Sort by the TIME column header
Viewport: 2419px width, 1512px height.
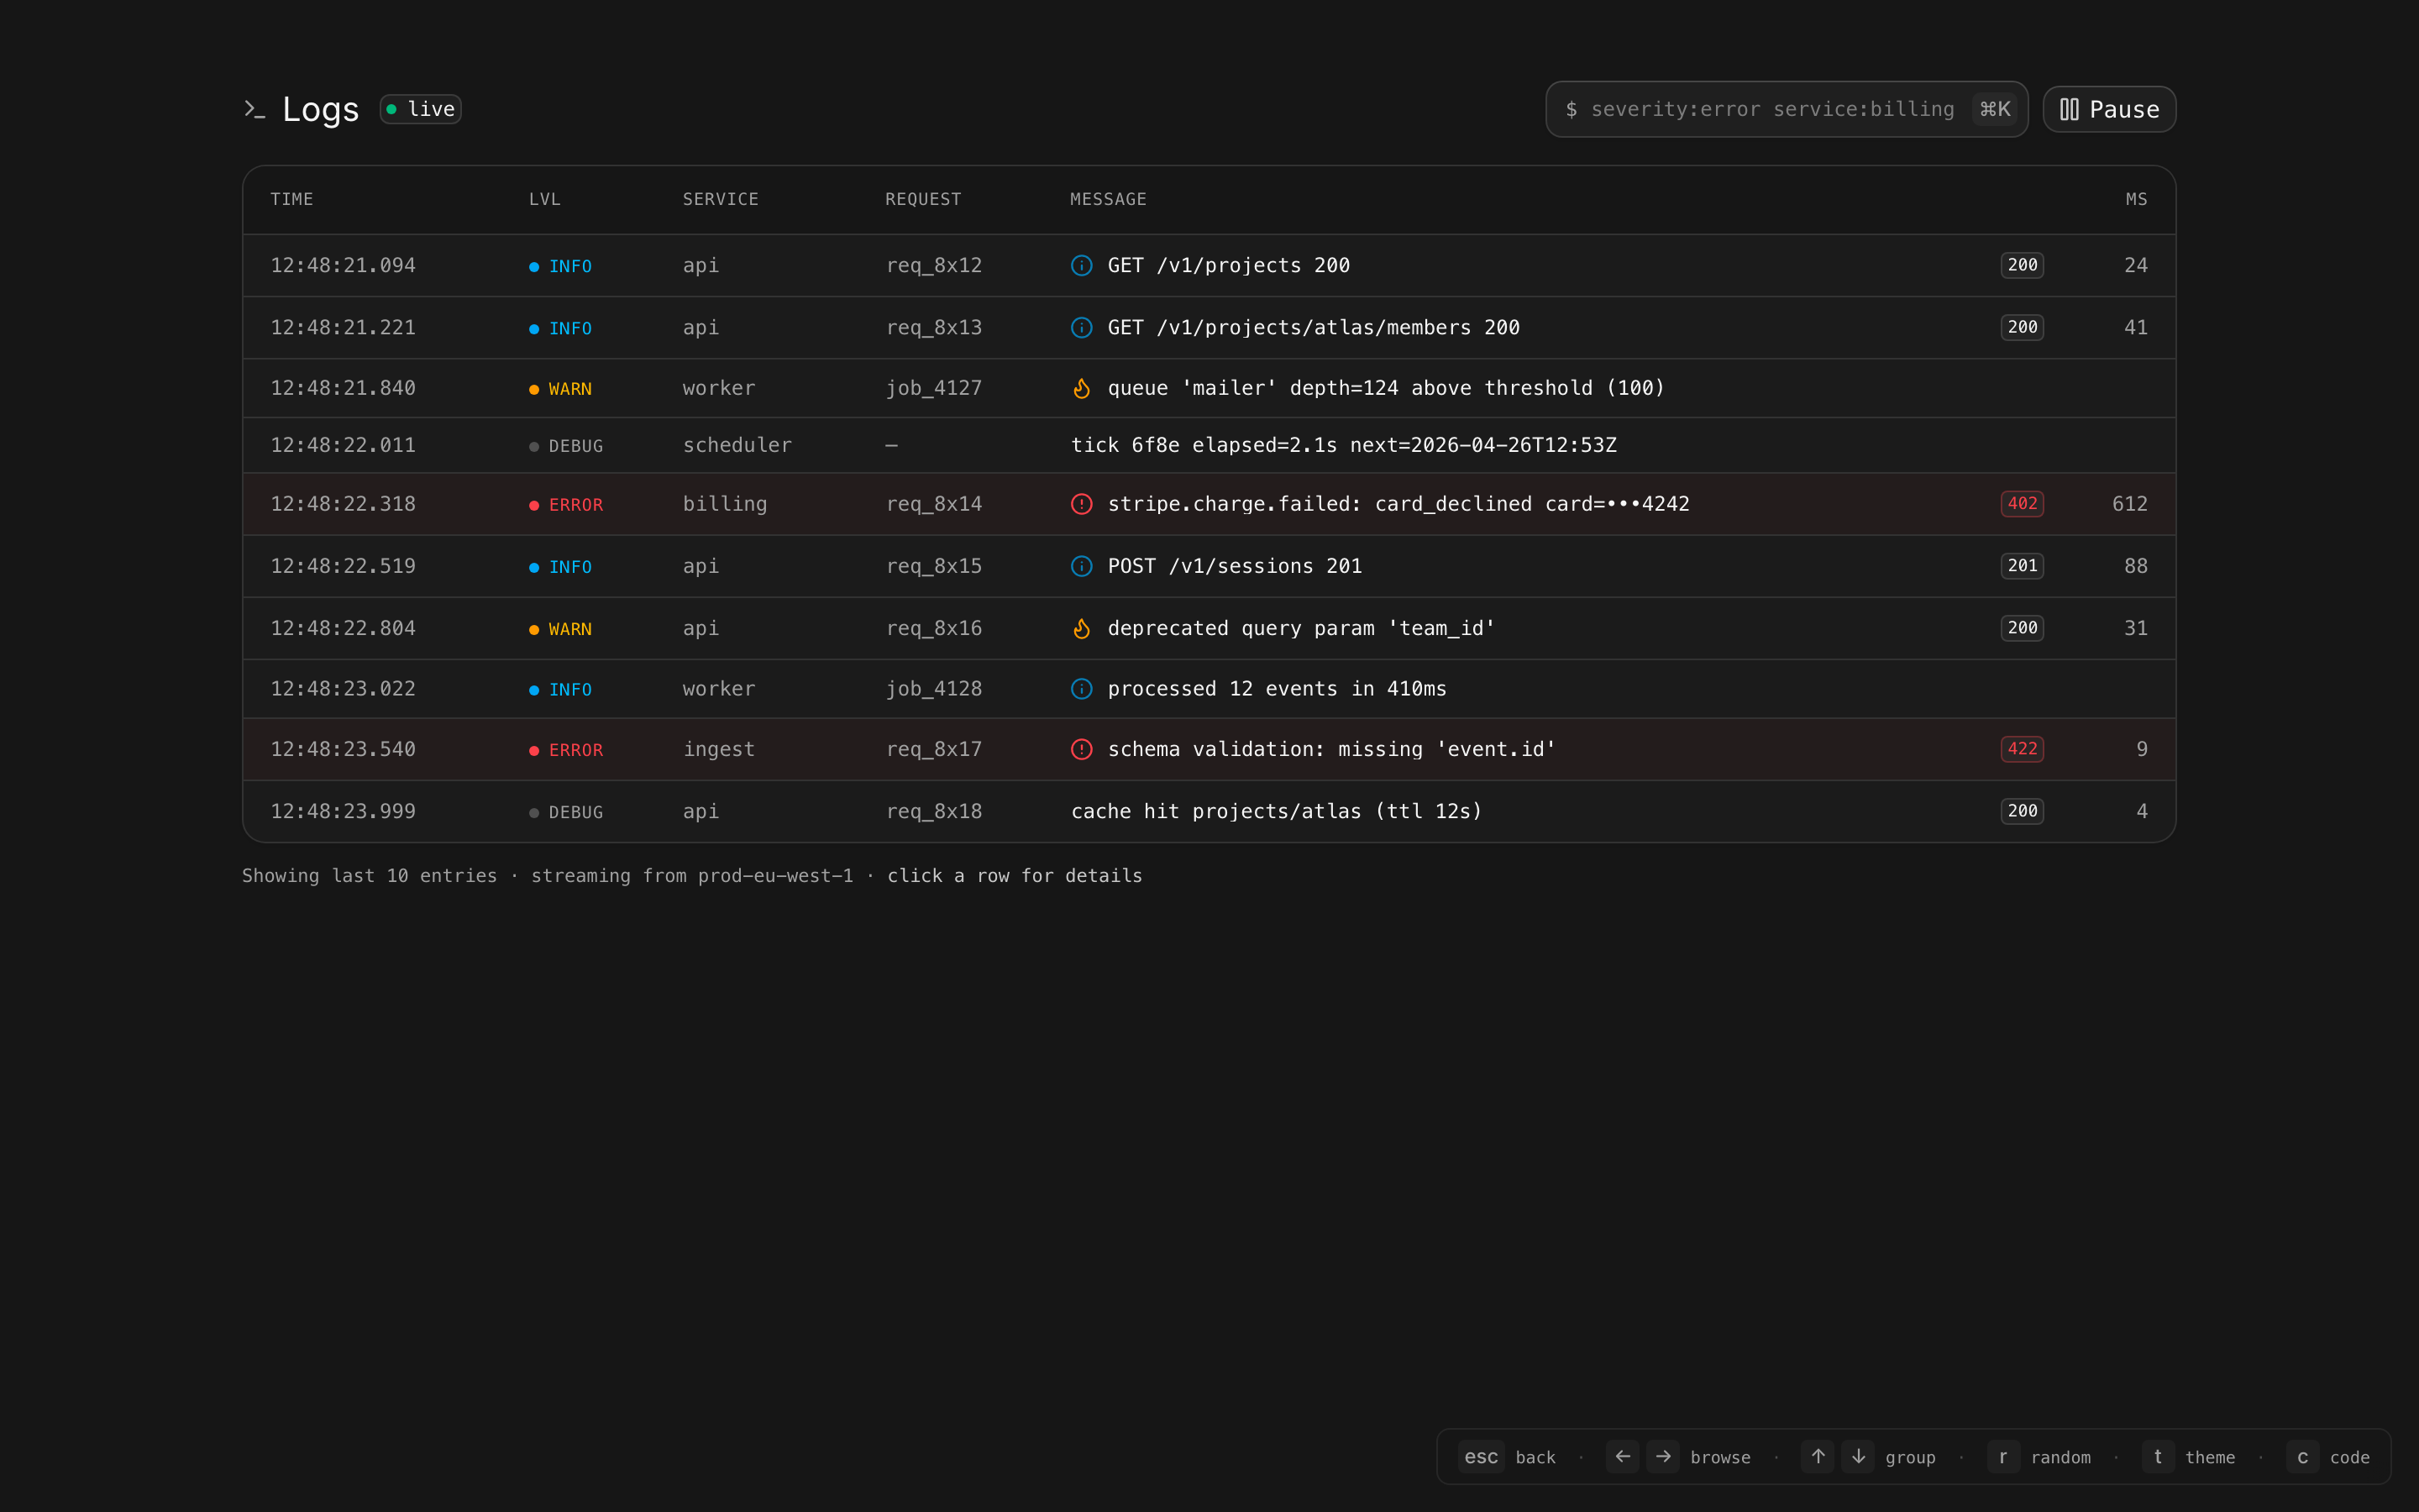tap(292, 199)
